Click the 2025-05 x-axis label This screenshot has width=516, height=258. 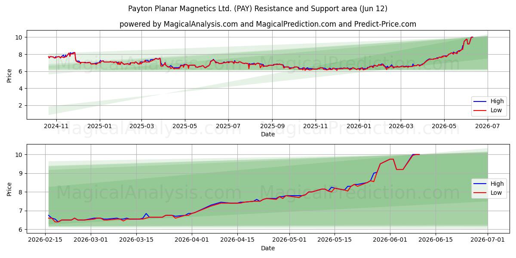185,126
